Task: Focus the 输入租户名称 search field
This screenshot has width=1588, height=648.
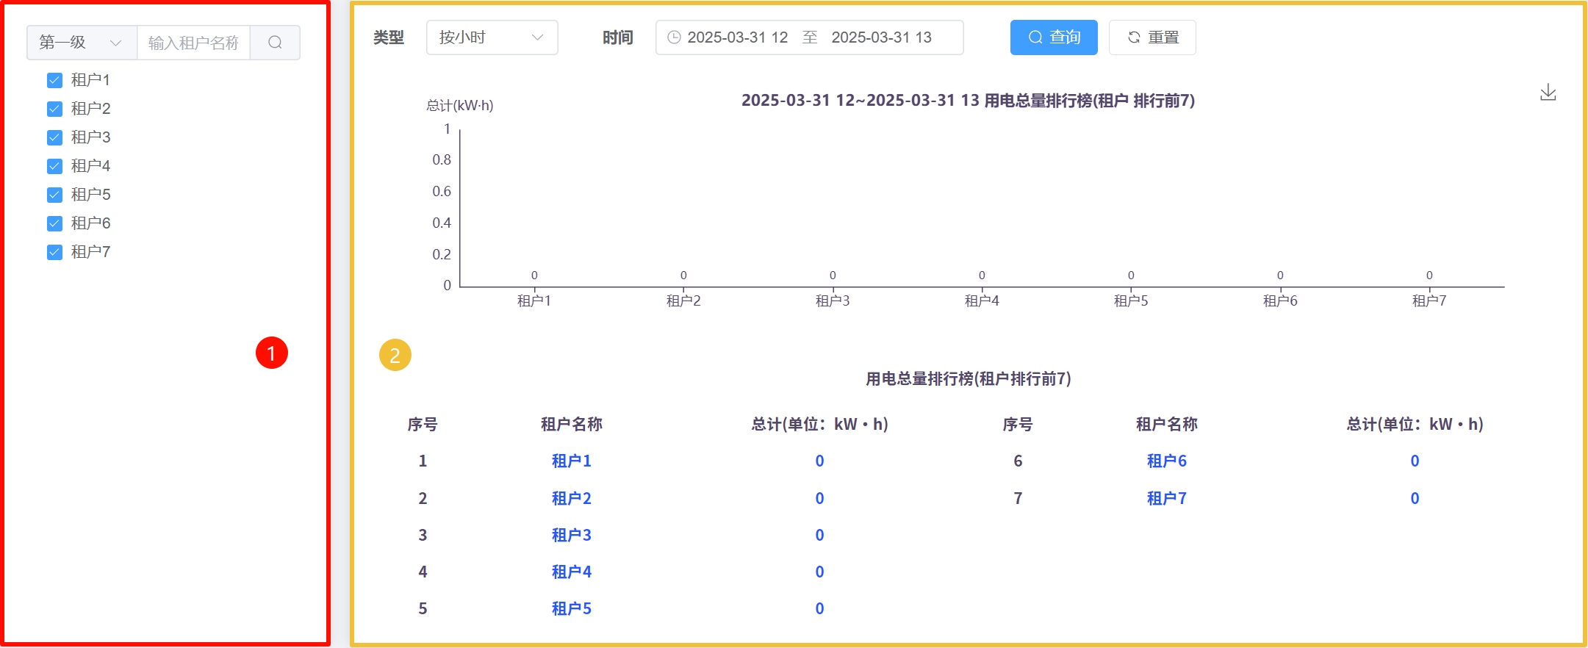Action: [193, 43]
